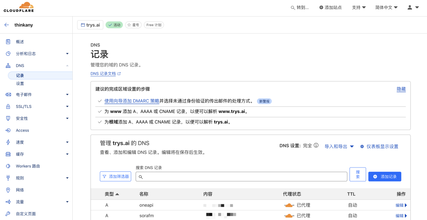Click the orange cloud proxy icon for oneapi
This screenshot has height=220, width=427.
pyautogui.click(x=289, y=205)
